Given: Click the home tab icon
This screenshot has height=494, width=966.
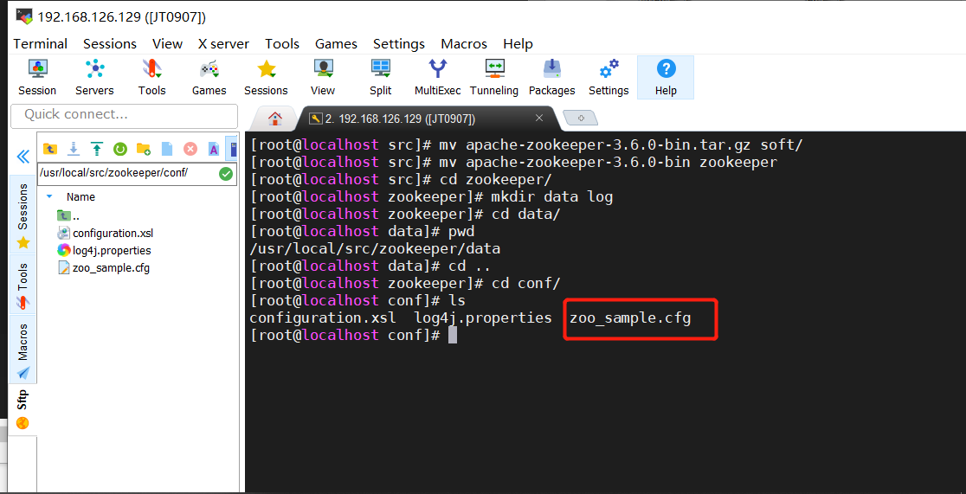Looking at the screenshot, I should 274,119.
